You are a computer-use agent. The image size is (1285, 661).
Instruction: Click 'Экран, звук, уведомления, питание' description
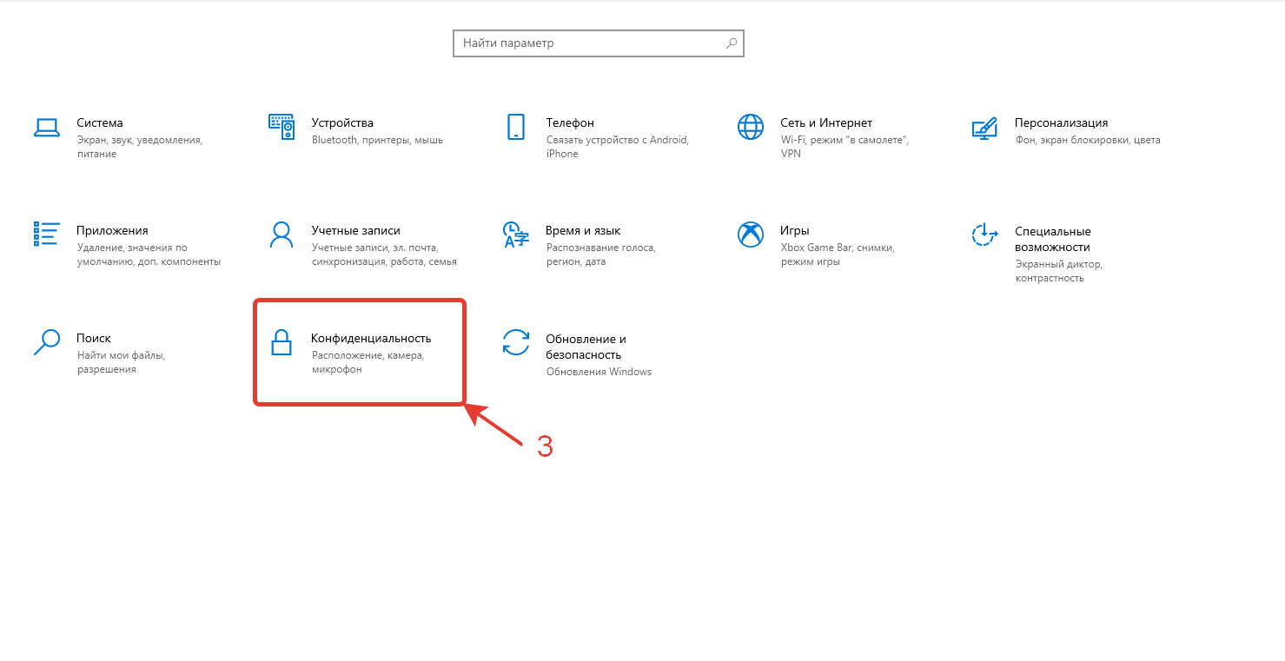click(x=140, y=147)
